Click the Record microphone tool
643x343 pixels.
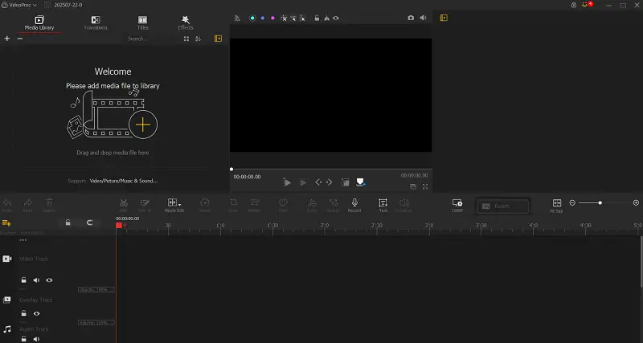click(354, 205)
